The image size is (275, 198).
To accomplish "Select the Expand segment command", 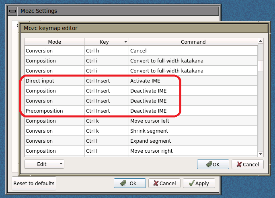I will 193,141.
